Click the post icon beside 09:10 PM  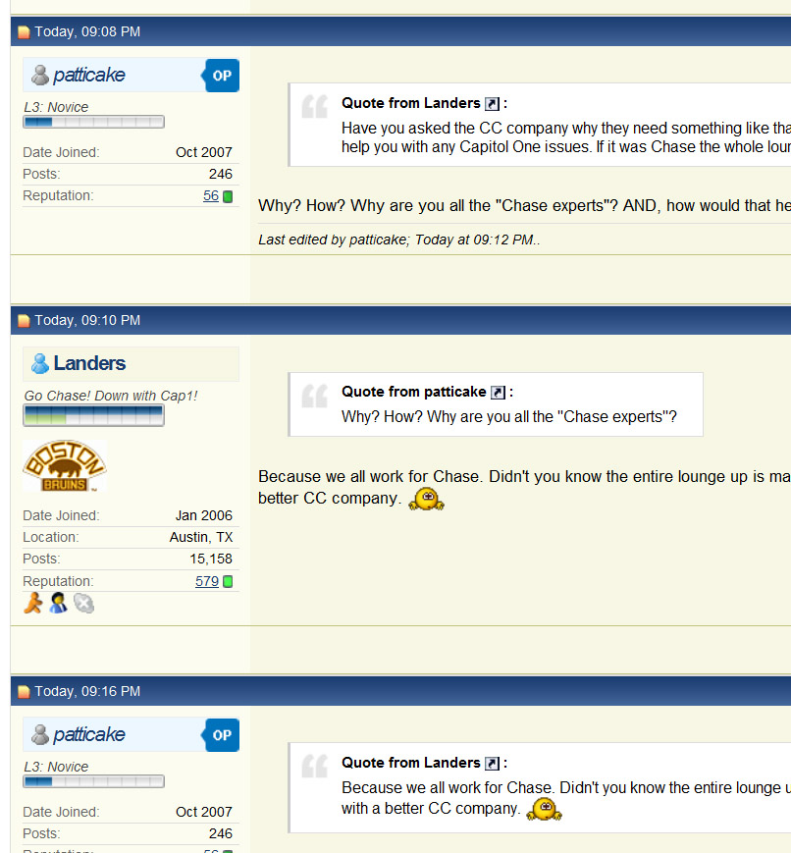point(24,320)
